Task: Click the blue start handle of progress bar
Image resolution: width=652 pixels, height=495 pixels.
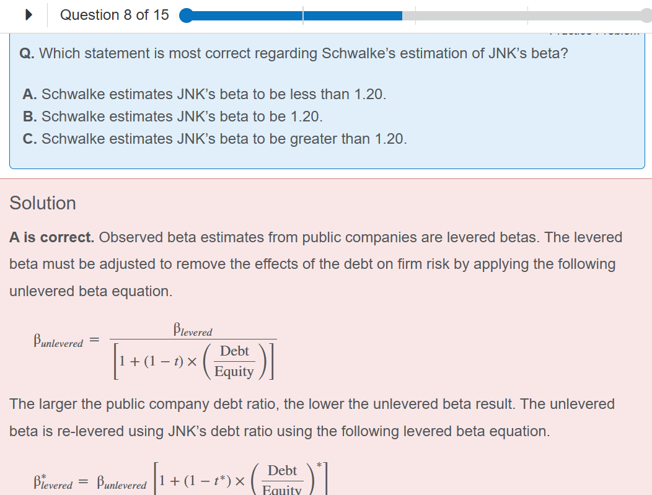Action: point(187,15)
